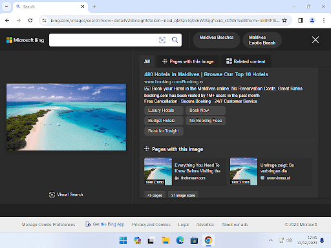The width and height of the screenshot is (331, 248).
Task: Open the Windows Start menu
Action: coord(123,240)
